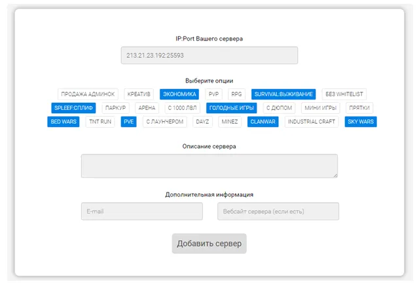Click the IP:Port server address field
Viewport: 417px width, 288px height.
point(209,56)
